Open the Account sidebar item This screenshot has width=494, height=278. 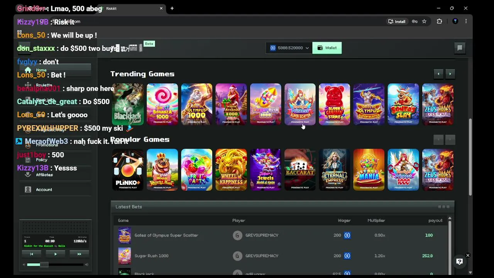coord(55,190)
